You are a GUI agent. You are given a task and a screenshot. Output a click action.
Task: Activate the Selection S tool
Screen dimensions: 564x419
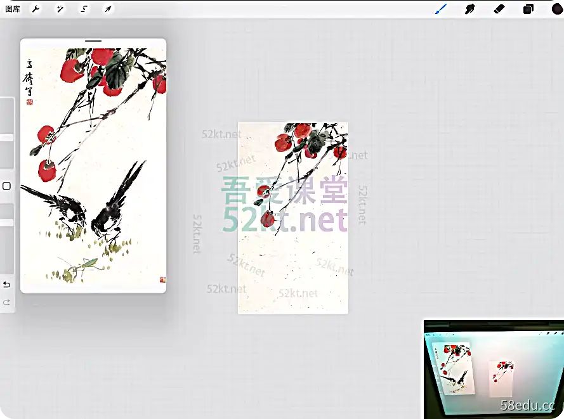click(x=84, y=9)
